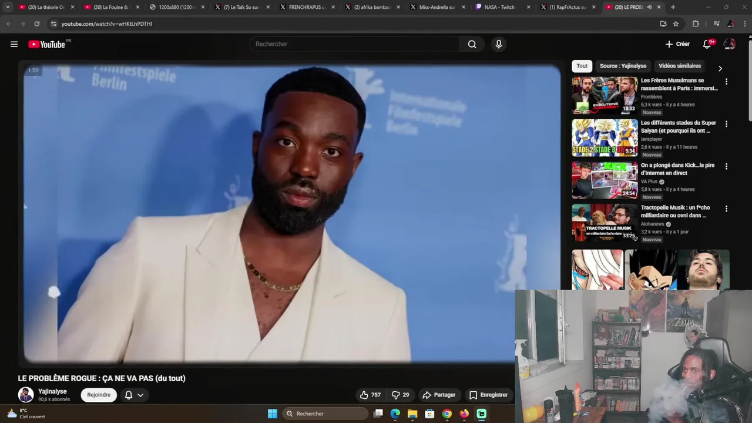Open Chrome three-dot menu

click(744, 23)
